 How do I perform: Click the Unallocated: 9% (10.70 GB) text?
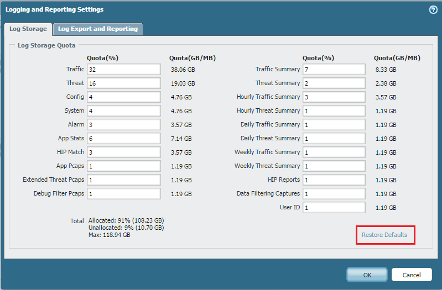pos(126,228)
